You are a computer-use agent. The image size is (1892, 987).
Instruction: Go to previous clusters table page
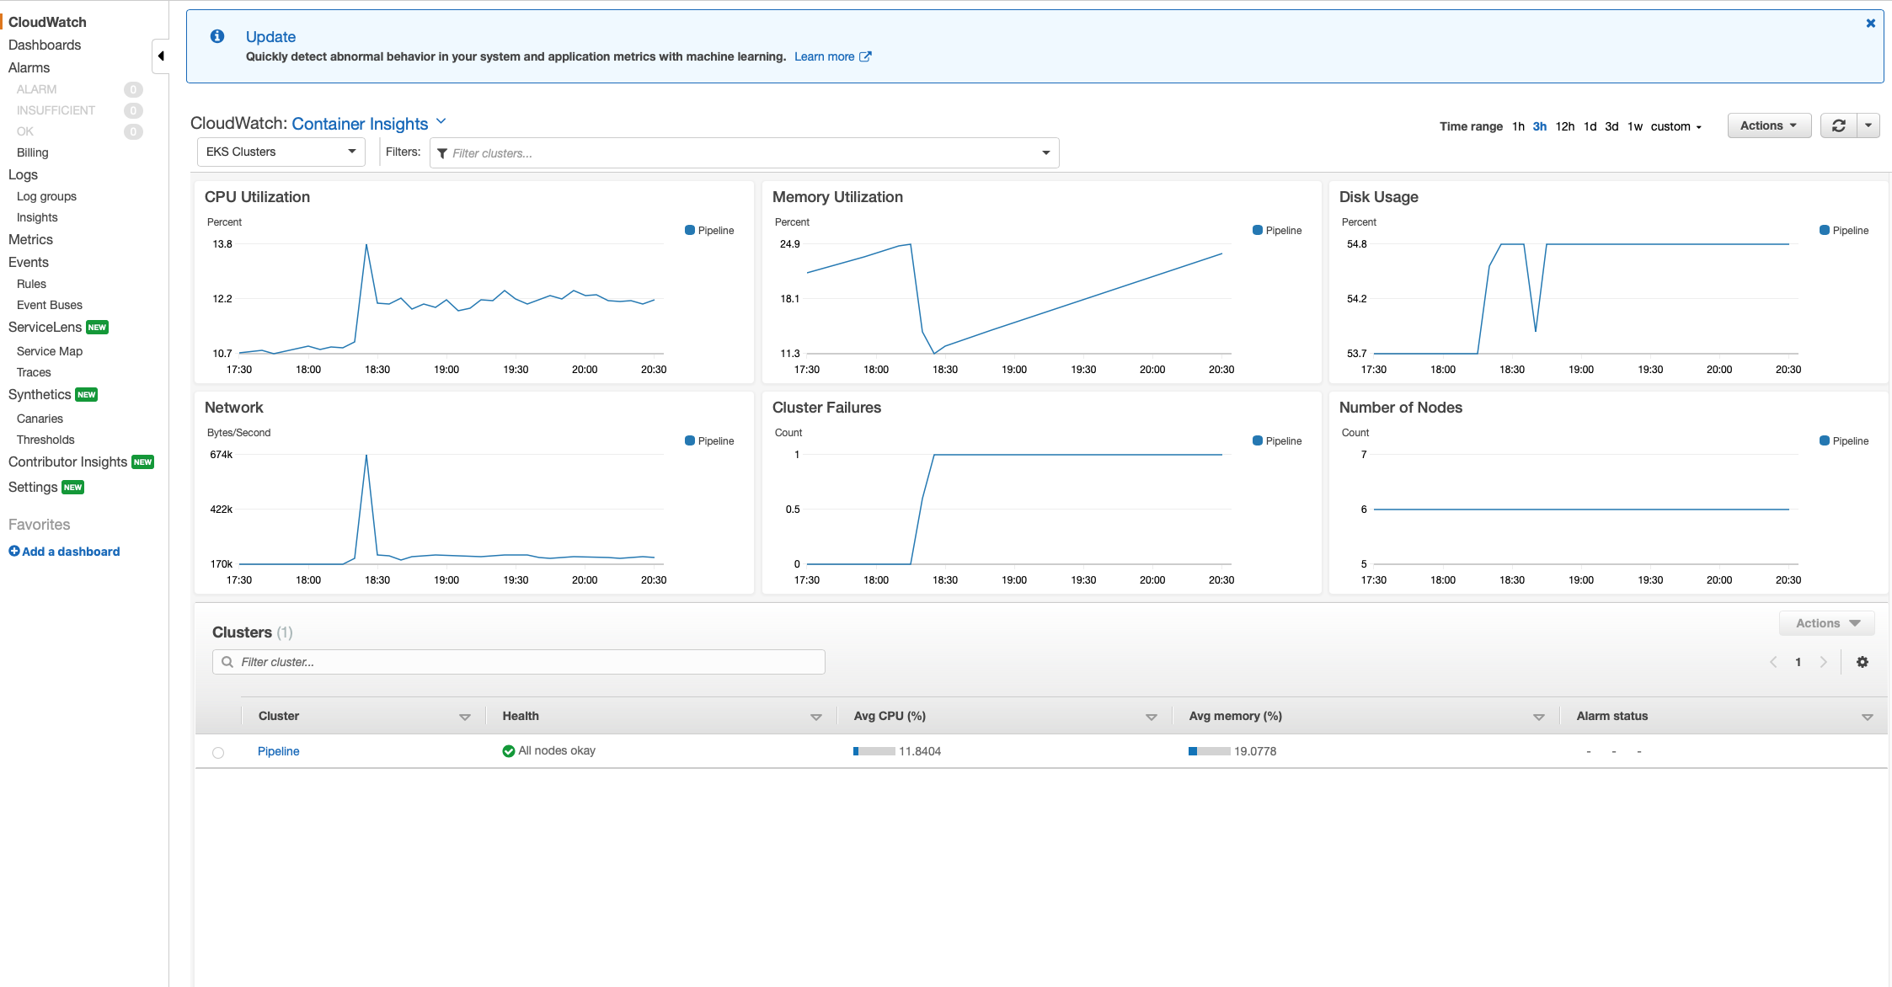click(x=1773, y=662)
